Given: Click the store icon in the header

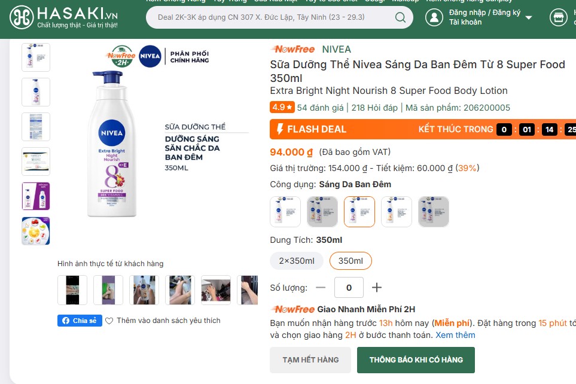Looking at the screenshot, I should [x=559, y=17].
